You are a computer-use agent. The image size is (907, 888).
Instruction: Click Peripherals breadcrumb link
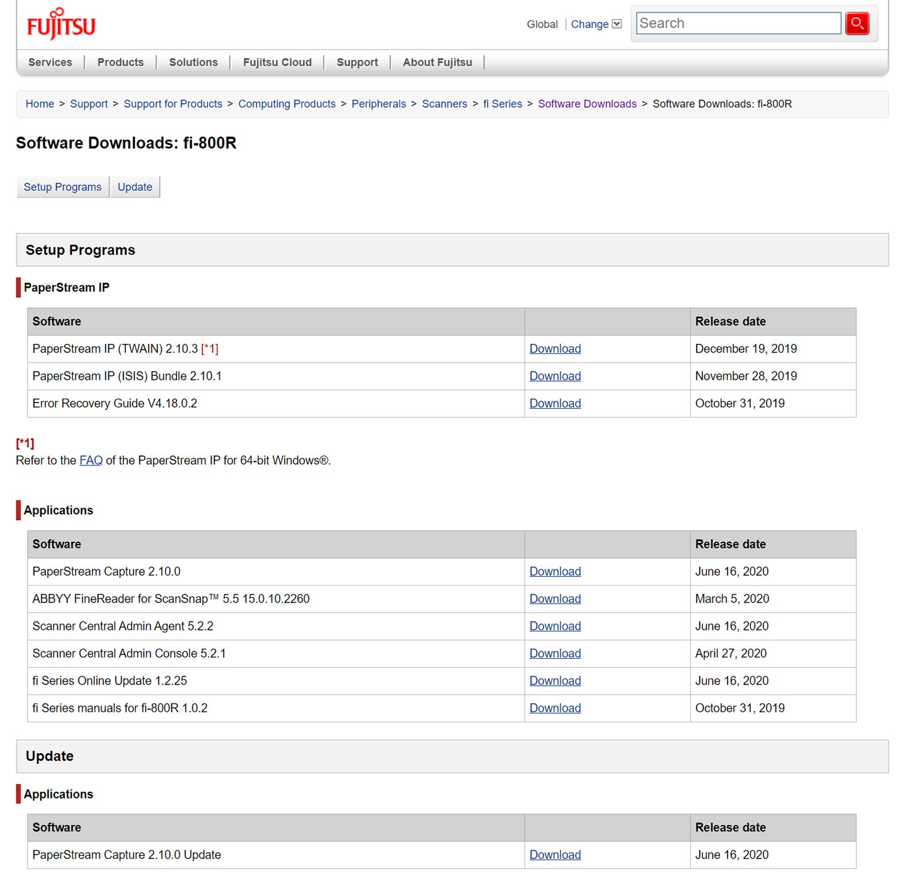coord(379,104)
